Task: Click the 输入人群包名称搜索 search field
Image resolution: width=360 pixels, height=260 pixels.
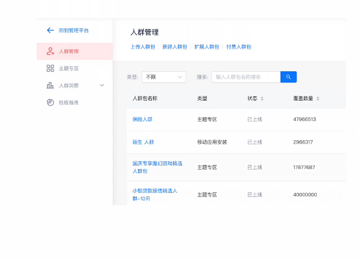Action: pos(246,77)
